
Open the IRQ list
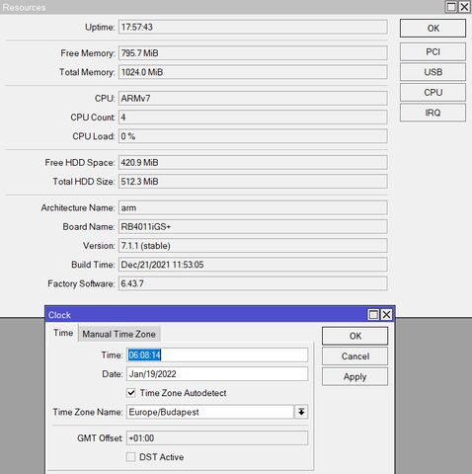[x=433, y=113]
